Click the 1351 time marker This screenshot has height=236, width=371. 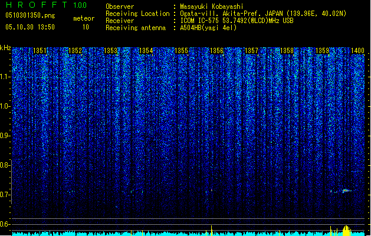coord(40,51)
